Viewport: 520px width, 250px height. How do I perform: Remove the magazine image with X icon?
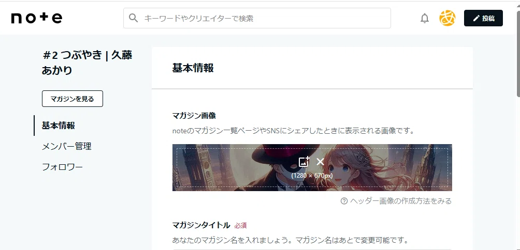coord(321,162)
